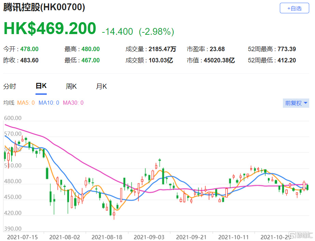
Task: Click the 390.00 price axis label
Action: [13, 229]
